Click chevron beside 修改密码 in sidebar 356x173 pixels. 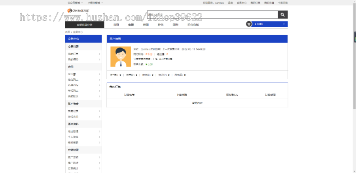99,143
